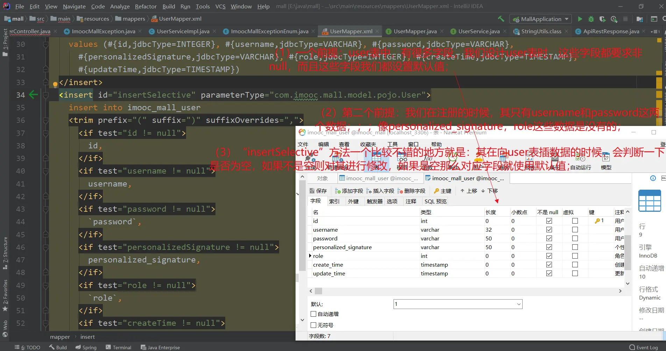Run MallApplication with the green play icon
The image size is (666, 351).
tap(580, 19)
